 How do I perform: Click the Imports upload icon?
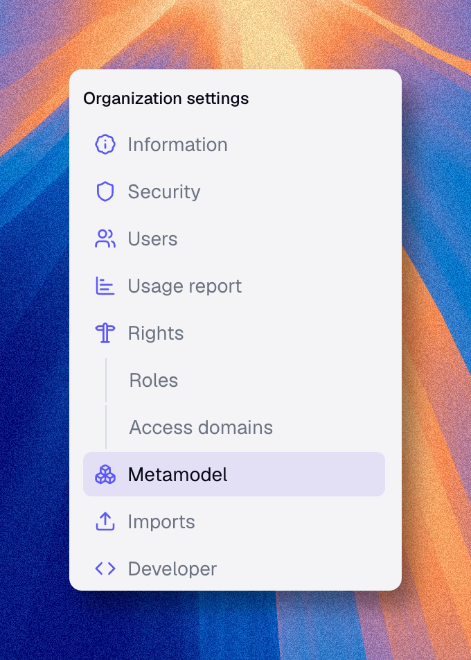[x=105, y=521]
